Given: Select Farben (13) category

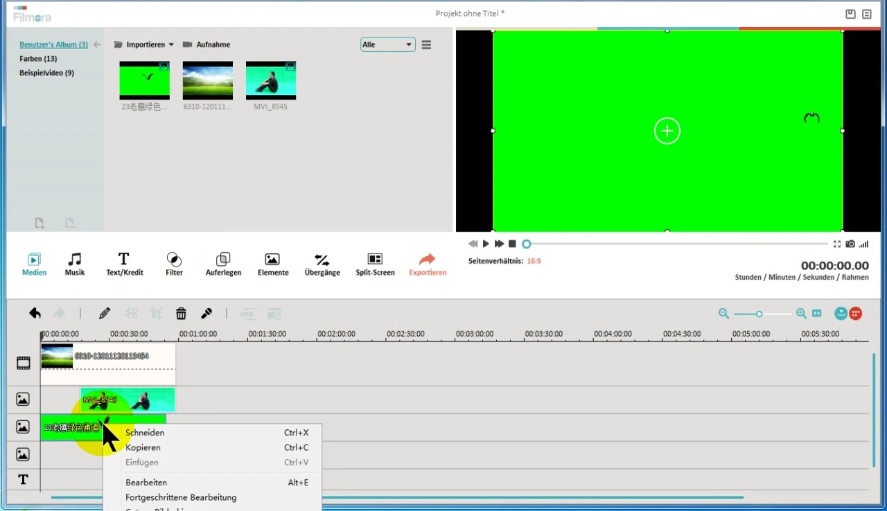Looking at the screenshot, I should pyautogui.click(x=38, y=59).
